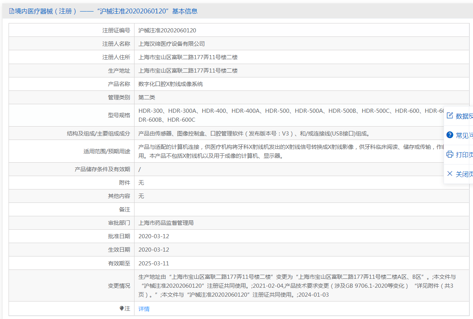Click the 注册人住所 address value
Image resolution: width=473 pixels, height=319 pixels.
coord(188,57)
